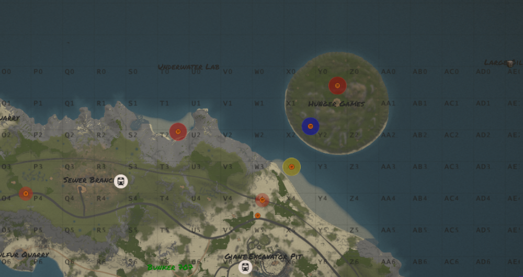523x277 pixels.
Task: Select the red marker on Hunger Games island
Action: pyautogui.click(x=337, y=85)
